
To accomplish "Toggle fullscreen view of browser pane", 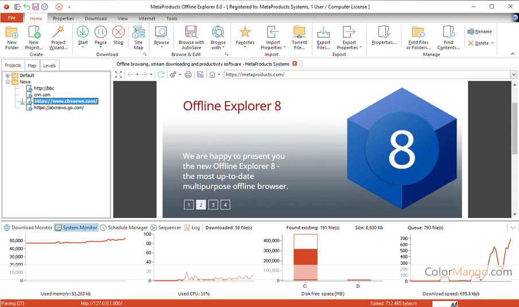I will point(119,74).
